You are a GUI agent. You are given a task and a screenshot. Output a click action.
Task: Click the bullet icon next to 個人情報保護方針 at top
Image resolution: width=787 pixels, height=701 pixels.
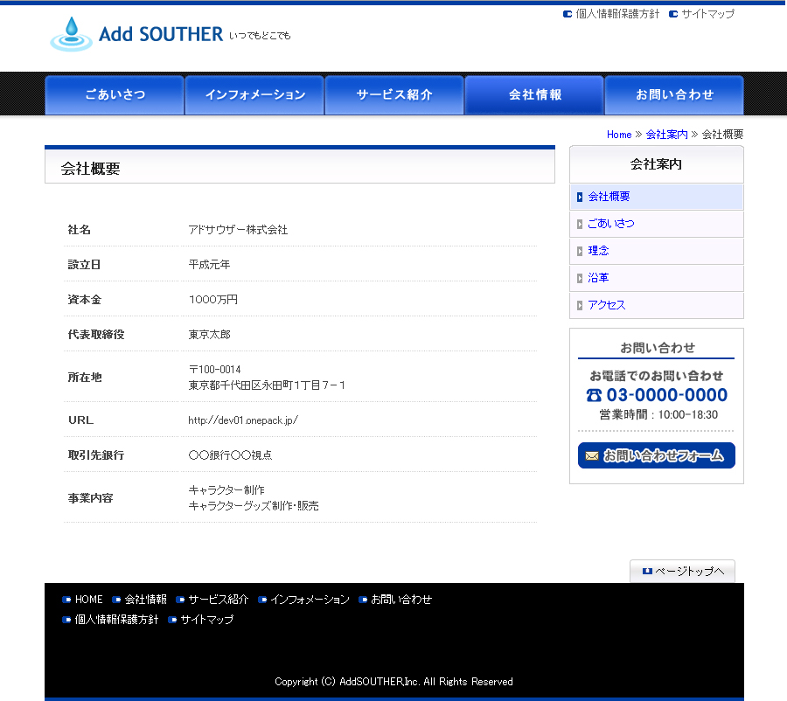(x=568, y=14)
